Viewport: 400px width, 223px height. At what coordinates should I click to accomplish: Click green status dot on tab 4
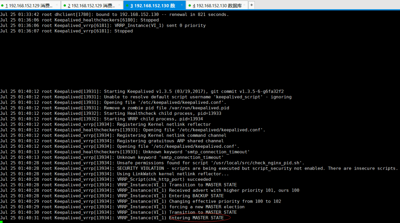pos(190,5)
